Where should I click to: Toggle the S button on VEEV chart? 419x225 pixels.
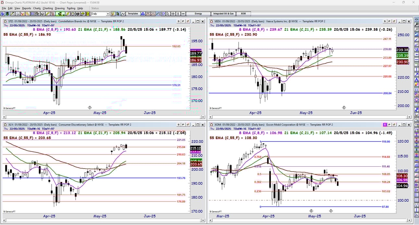[x=385, y=21]
